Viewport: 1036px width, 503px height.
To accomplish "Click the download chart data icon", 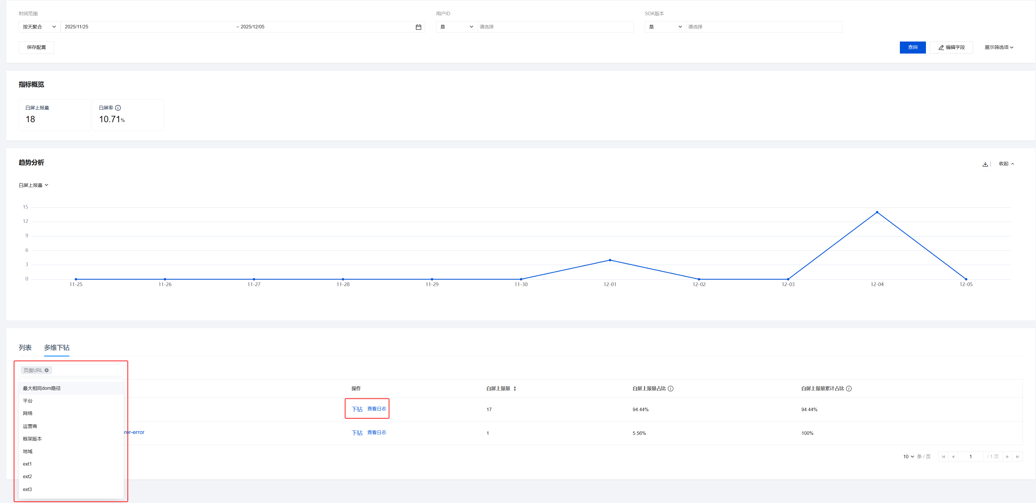I will coord(985,164).
